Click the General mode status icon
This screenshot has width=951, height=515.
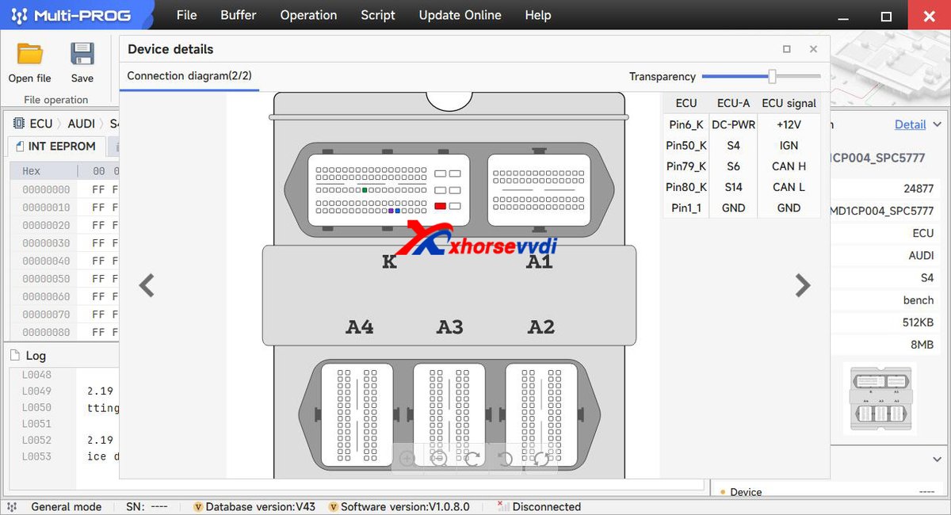[x=12, y=507]
